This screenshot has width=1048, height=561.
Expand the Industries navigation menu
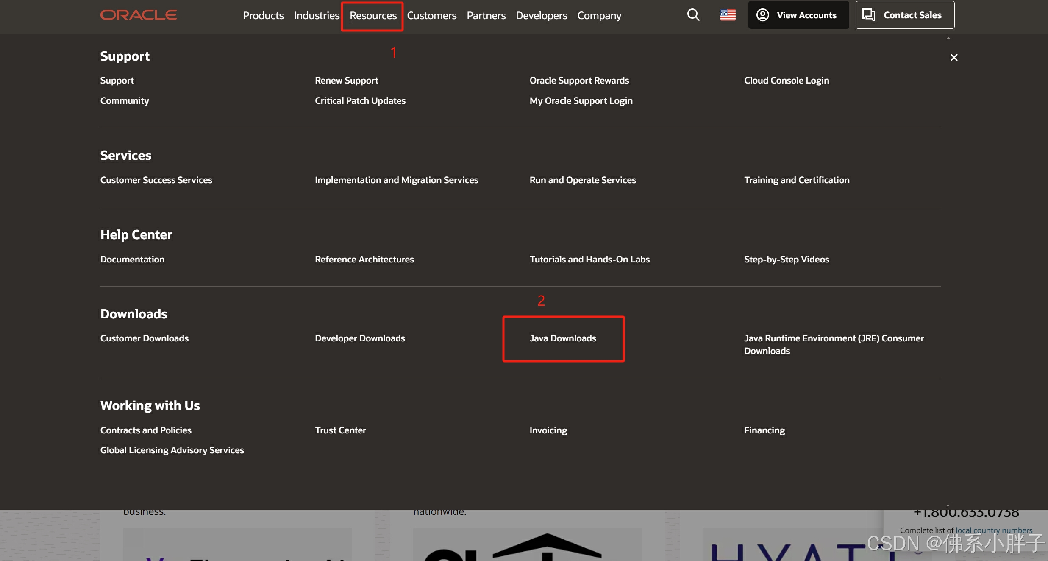click(x=317, y=16)
